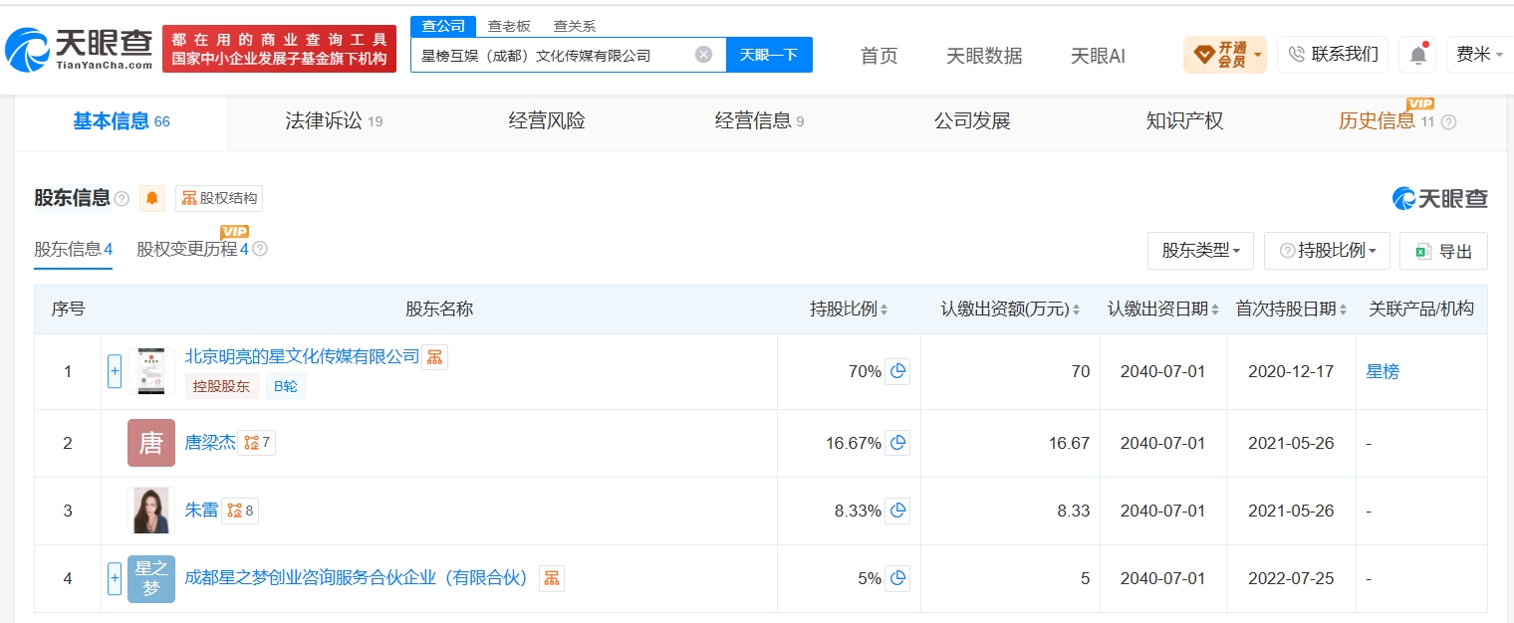Screen dimensions: 1514x623
Task: Open equity structure icon beside 北京明亮的星文化传媒
Action: point(434,357)
